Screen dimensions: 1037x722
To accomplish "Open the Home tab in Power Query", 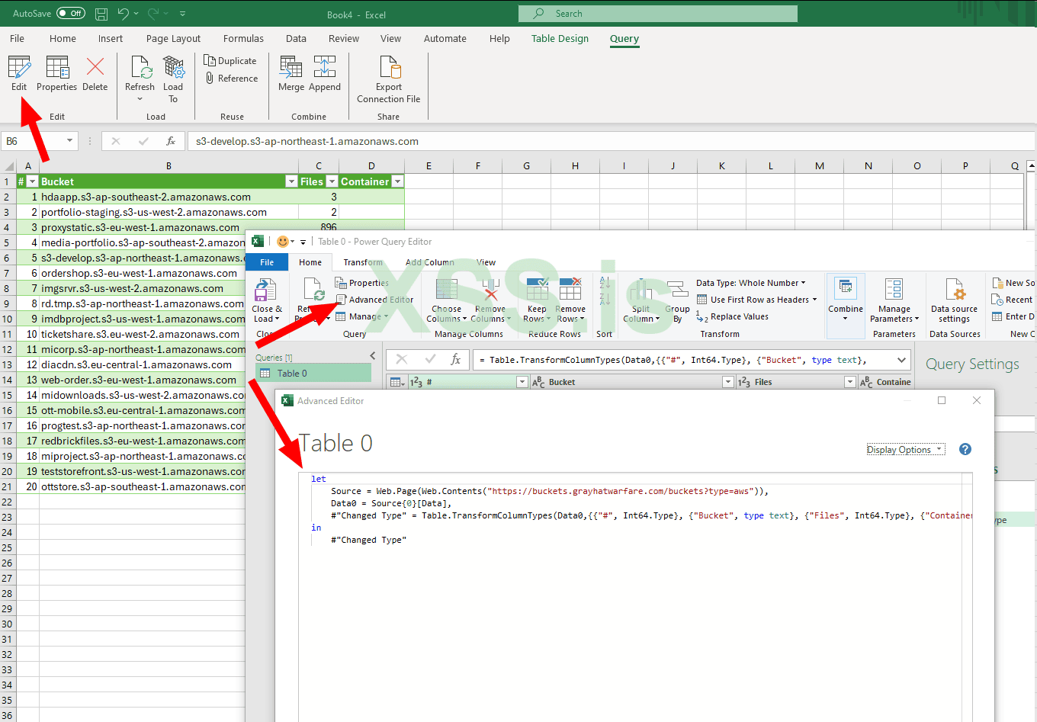I will point(310,262).
